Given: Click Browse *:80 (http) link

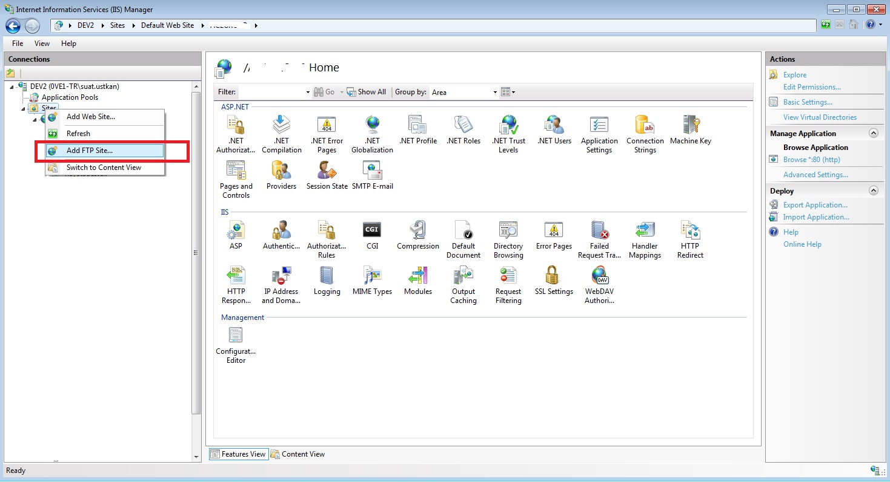Looking at the screenshot, I should (x=811, y=160).
